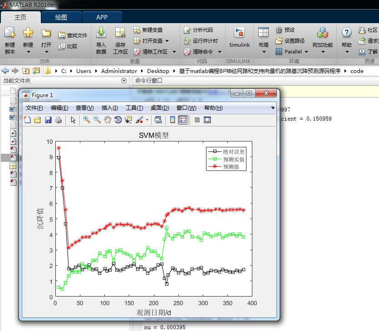The height and width of the screenshot is (331, 379).
Task: Click the forward arrow in address bar
Action: tap(15, 71)
